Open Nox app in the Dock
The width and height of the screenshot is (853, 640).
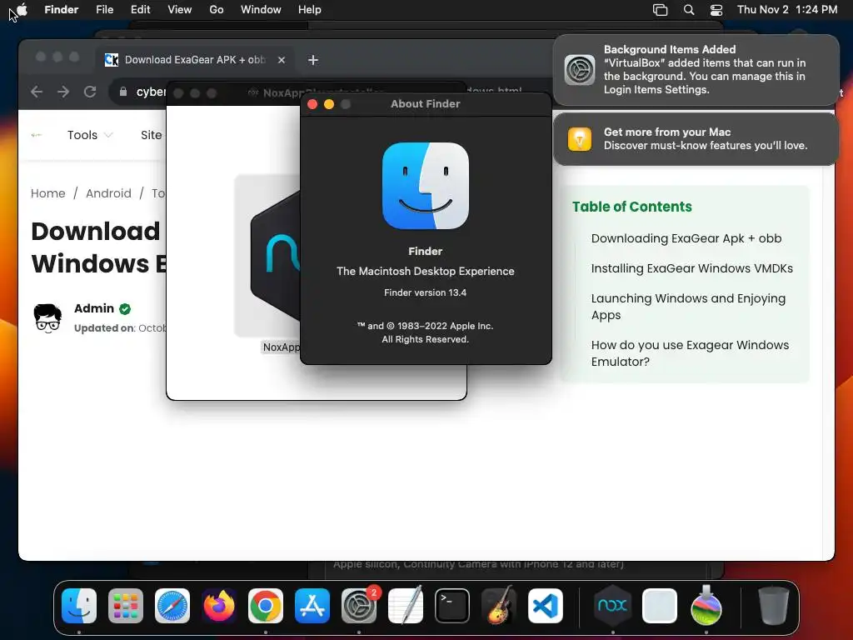(x=612, y=606)
